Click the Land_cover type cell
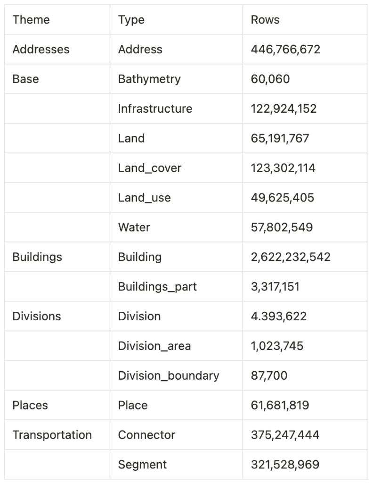Image resolution: width=373 pixels, height=483 pixels. pyautogui.click(x=150, y=168)
